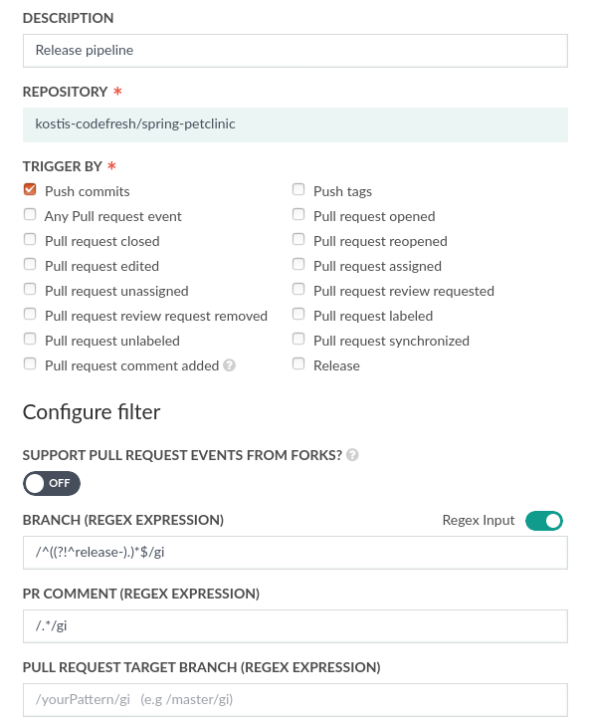Focus the Branch regex expression field
Image resolution: width=589 pixels, height=723 pixels.
coord(295,553)
